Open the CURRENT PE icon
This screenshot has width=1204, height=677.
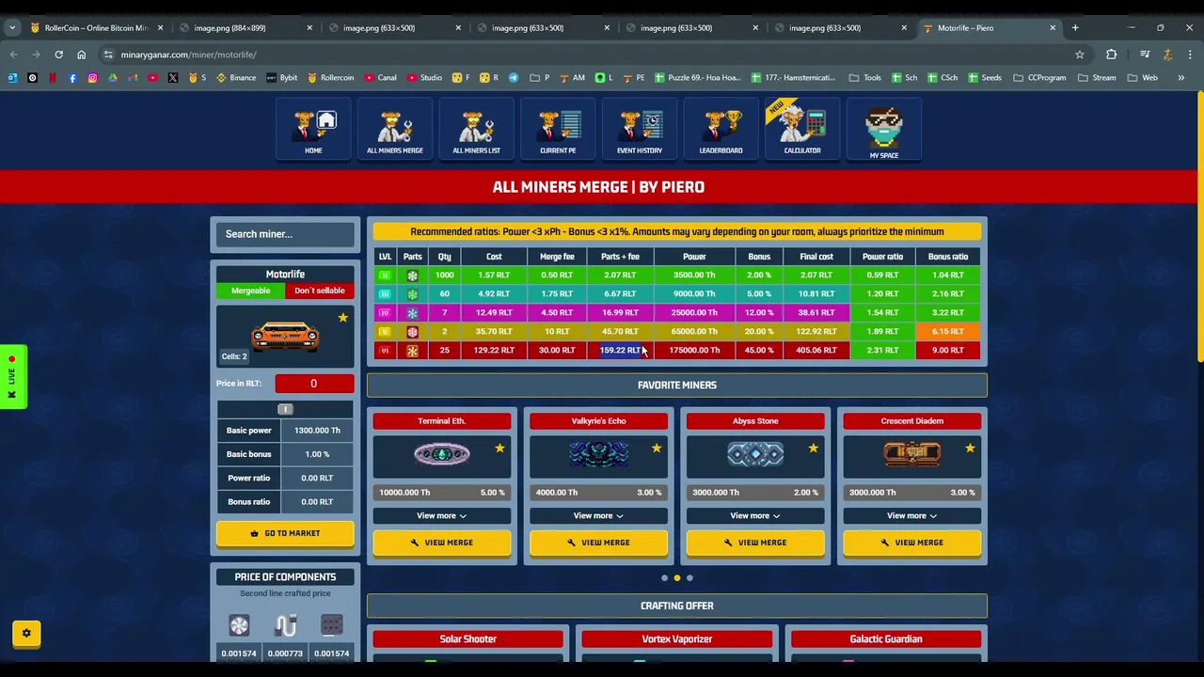tap(558, 129)
